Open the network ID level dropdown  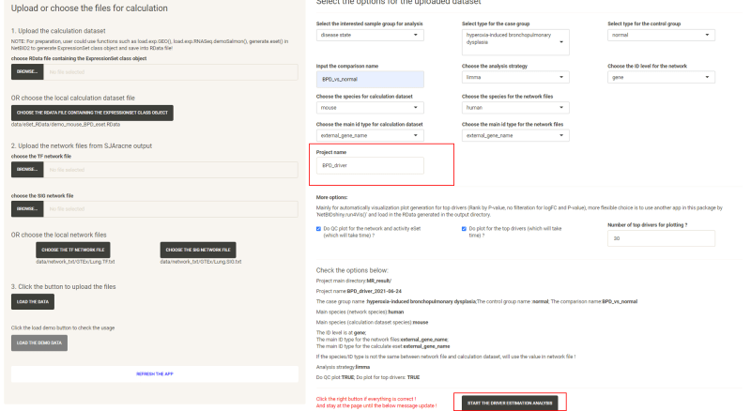(661, 77)
